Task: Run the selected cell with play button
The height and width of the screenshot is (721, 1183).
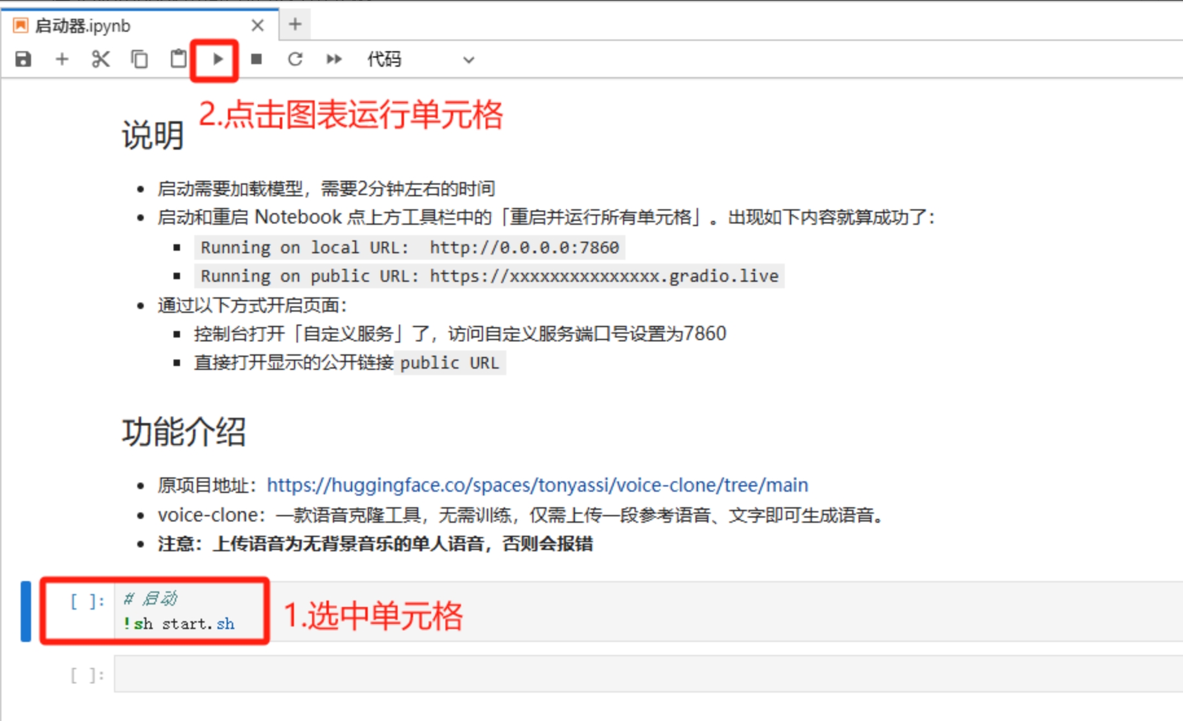Action: click(x=217, y=60)
